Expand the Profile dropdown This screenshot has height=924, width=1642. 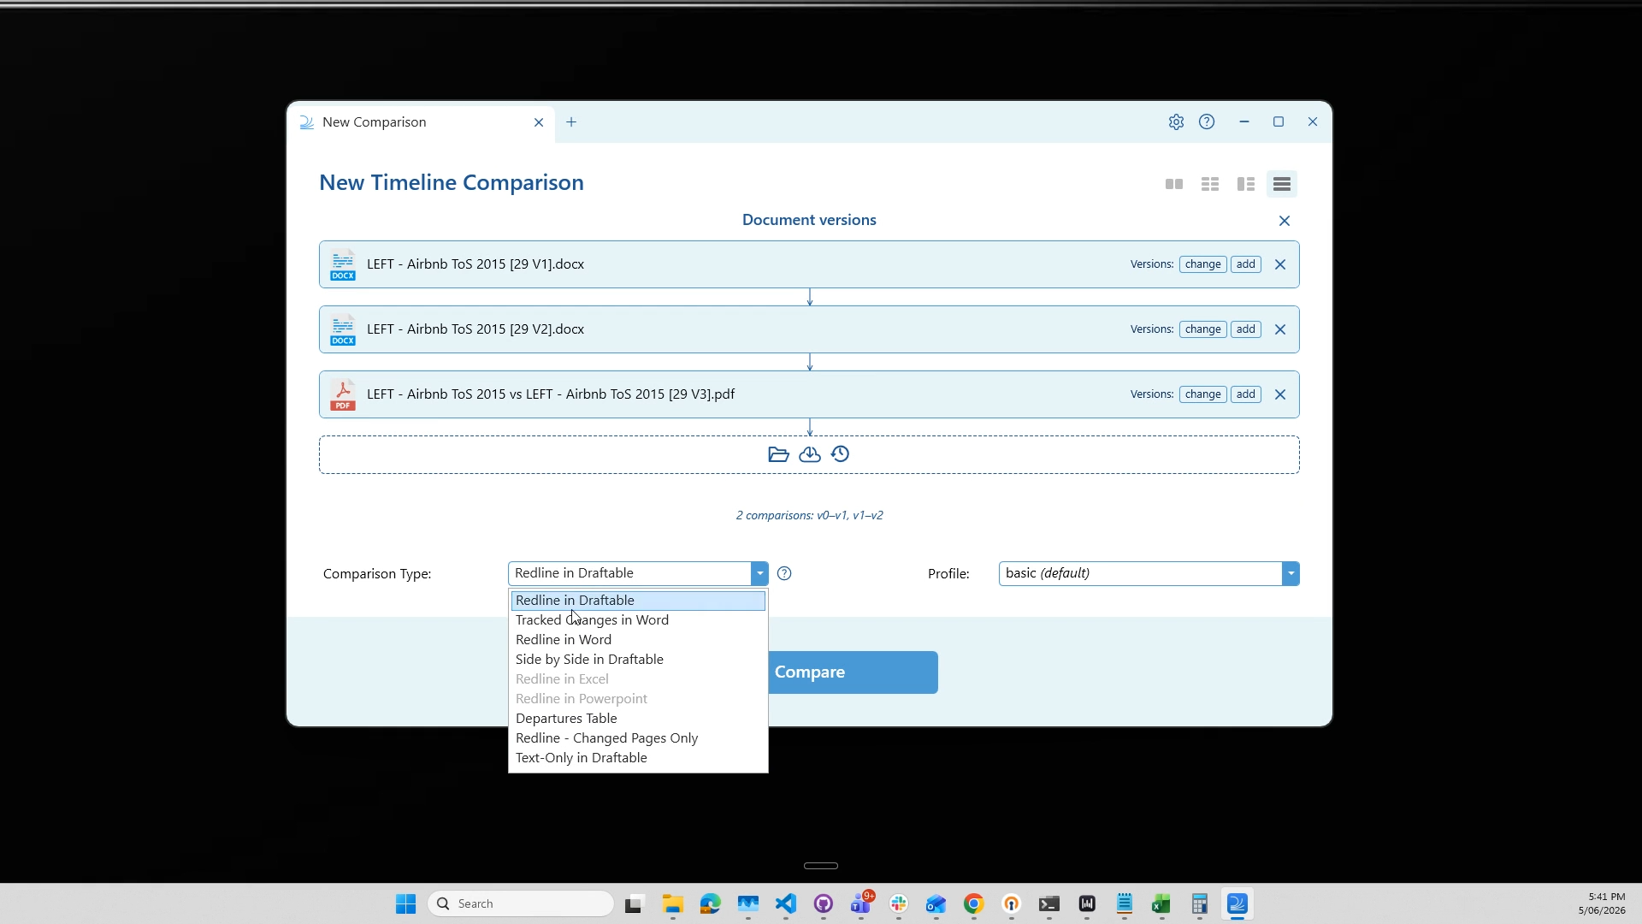pyautogui.click(x=1291, y=573)
